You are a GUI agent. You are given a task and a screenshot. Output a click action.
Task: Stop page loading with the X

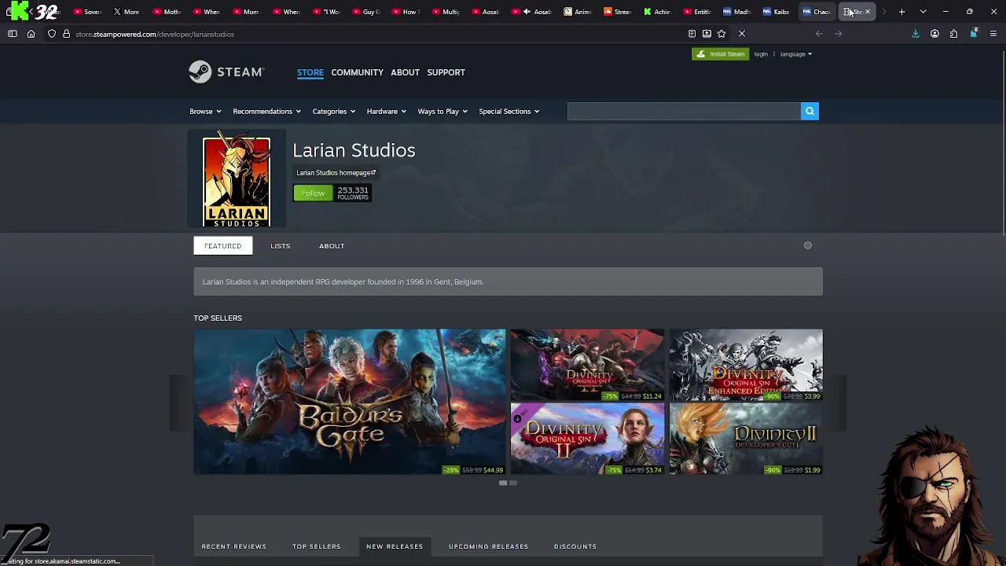[741, 34]
